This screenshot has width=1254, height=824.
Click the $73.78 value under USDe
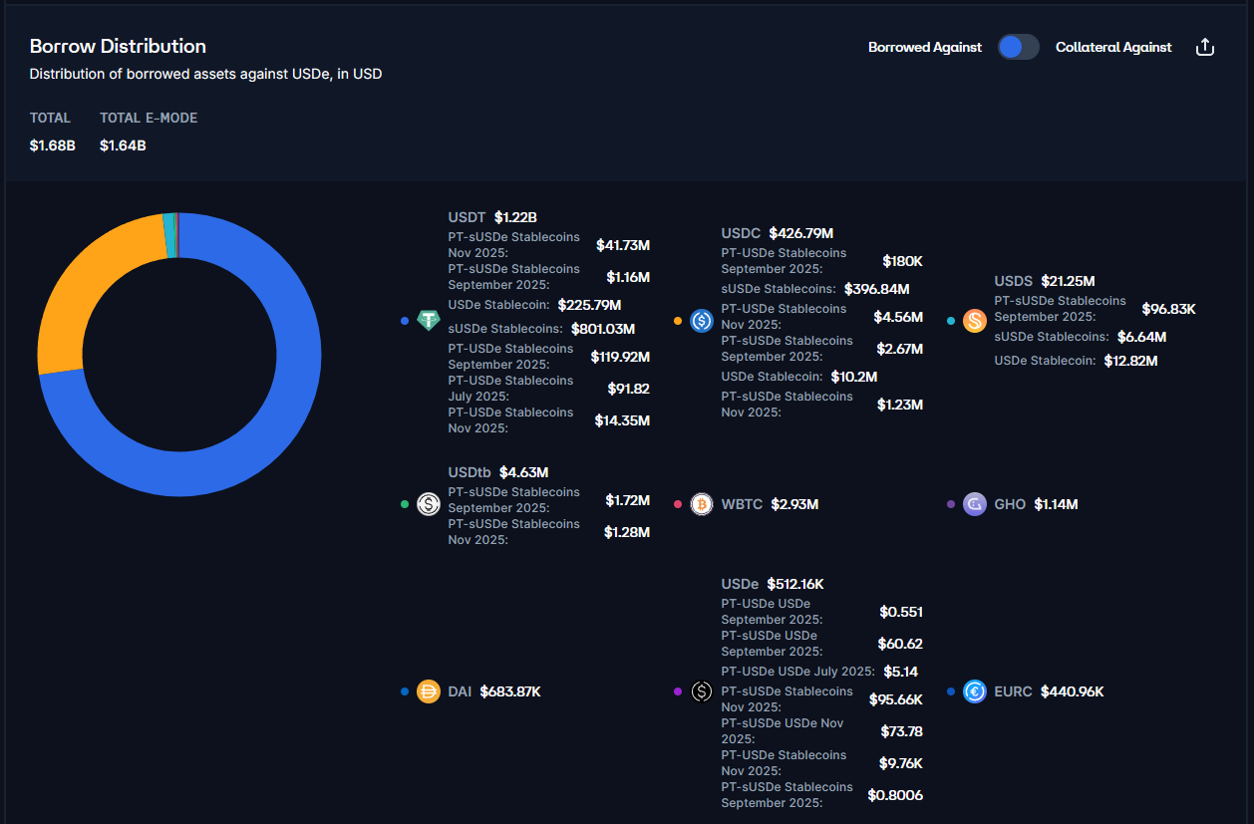[x=902, y=731]
